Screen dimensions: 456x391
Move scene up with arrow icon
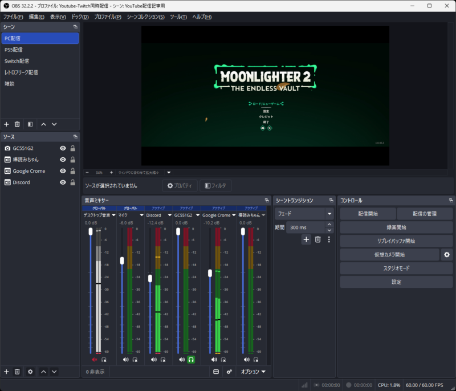pyautogui.click(x=44, y=124)
